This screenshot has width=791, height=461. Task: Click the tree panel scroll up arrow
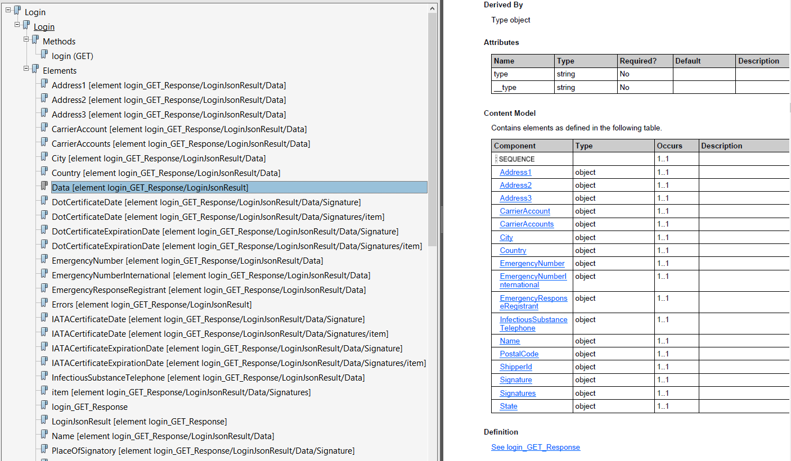[433, 8]
